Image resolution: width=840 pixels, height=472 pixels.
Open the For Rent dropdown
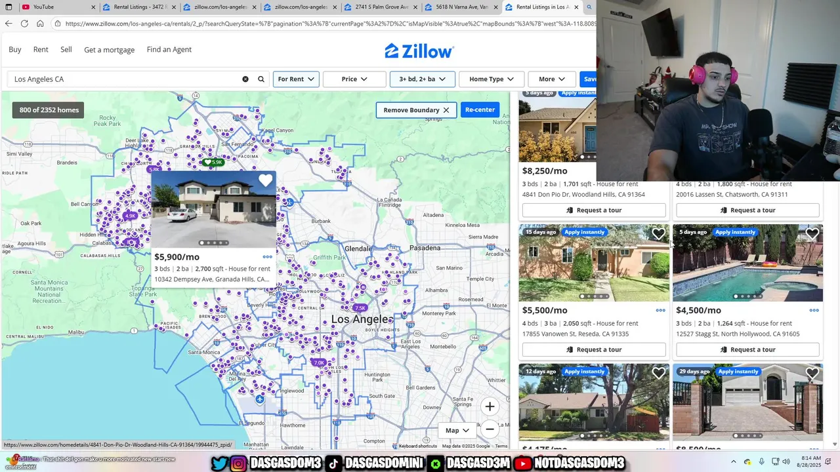(x=296, y=79)
